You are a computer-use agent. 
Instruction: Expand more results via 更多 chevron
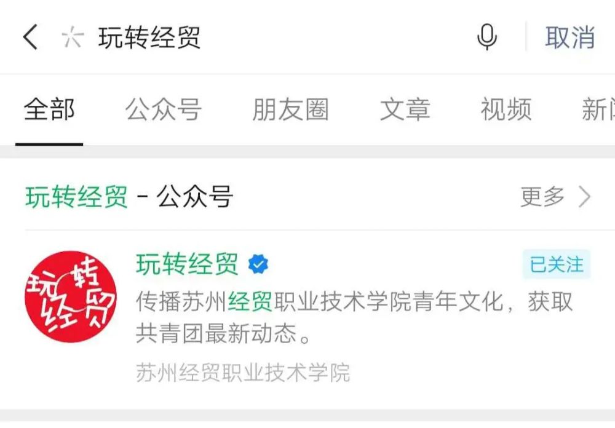pyautogui.click(x=585, y=197)
